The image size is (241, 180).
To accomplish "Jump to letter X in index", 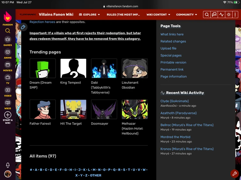I will coord(76,176).
